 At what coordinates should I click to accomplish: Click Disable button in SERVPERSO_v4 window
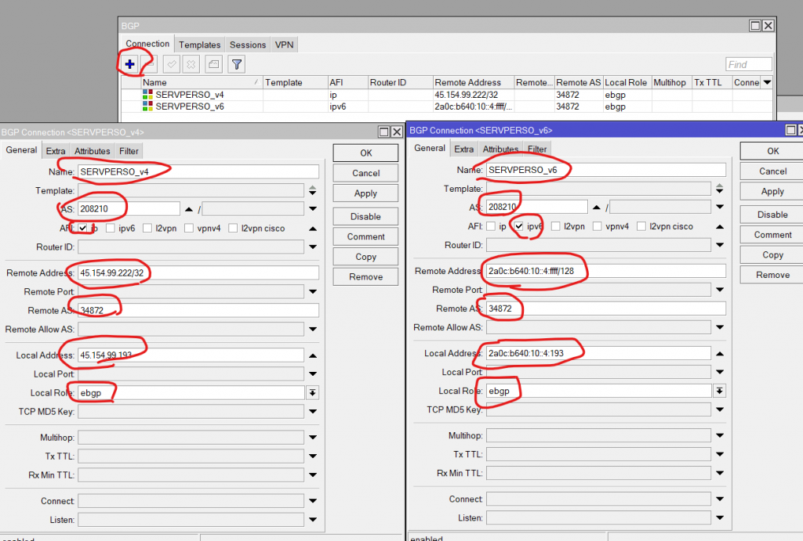pyautogui.click(x=365, y=217)
